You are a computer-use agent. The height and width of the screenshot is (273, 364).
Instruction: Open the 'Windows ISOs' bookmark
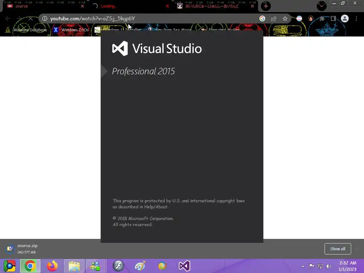71,30
